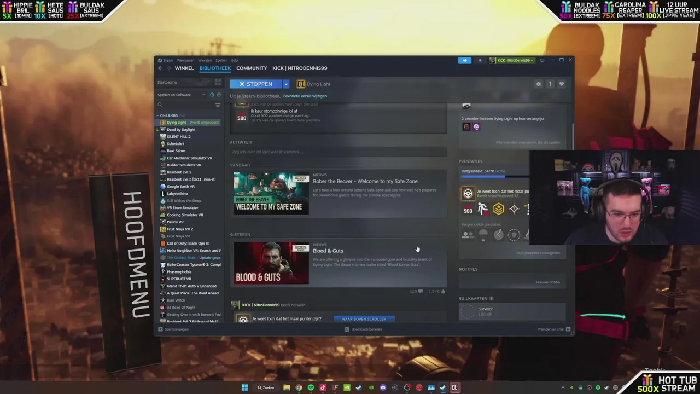Collapse the ONLANGS category
The height and width of the screenshot is (394, 700).
(168, 115)
